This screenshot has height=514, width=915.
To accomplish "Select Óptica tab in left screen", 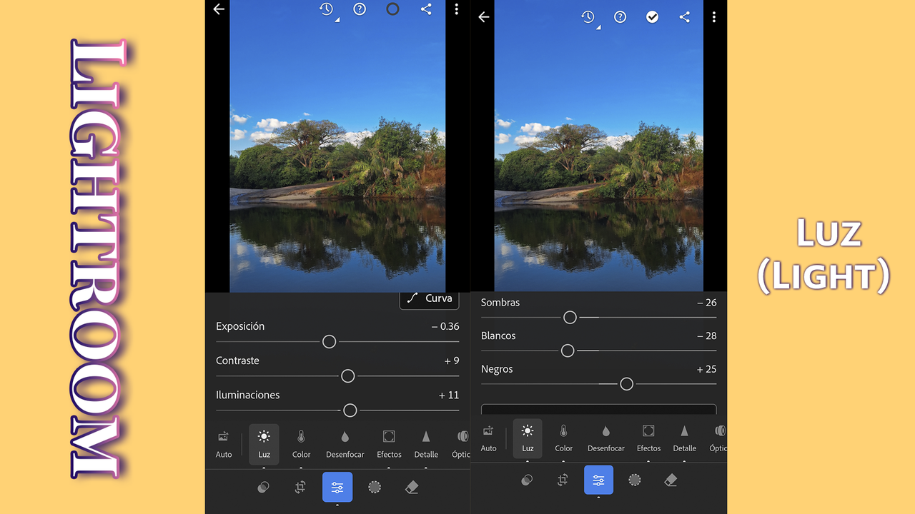I will (462, 444).
